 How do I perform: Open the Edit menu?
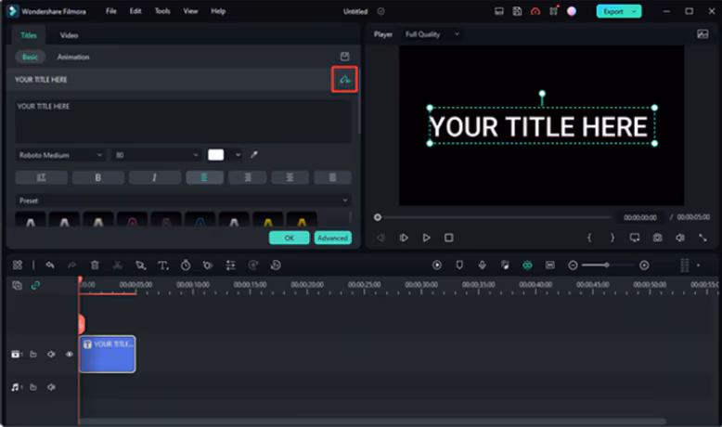(x=135, y=11)
